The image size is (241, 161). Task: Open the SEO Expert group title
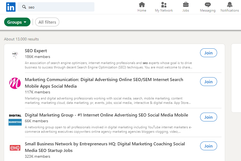click(x=36, y=51)
